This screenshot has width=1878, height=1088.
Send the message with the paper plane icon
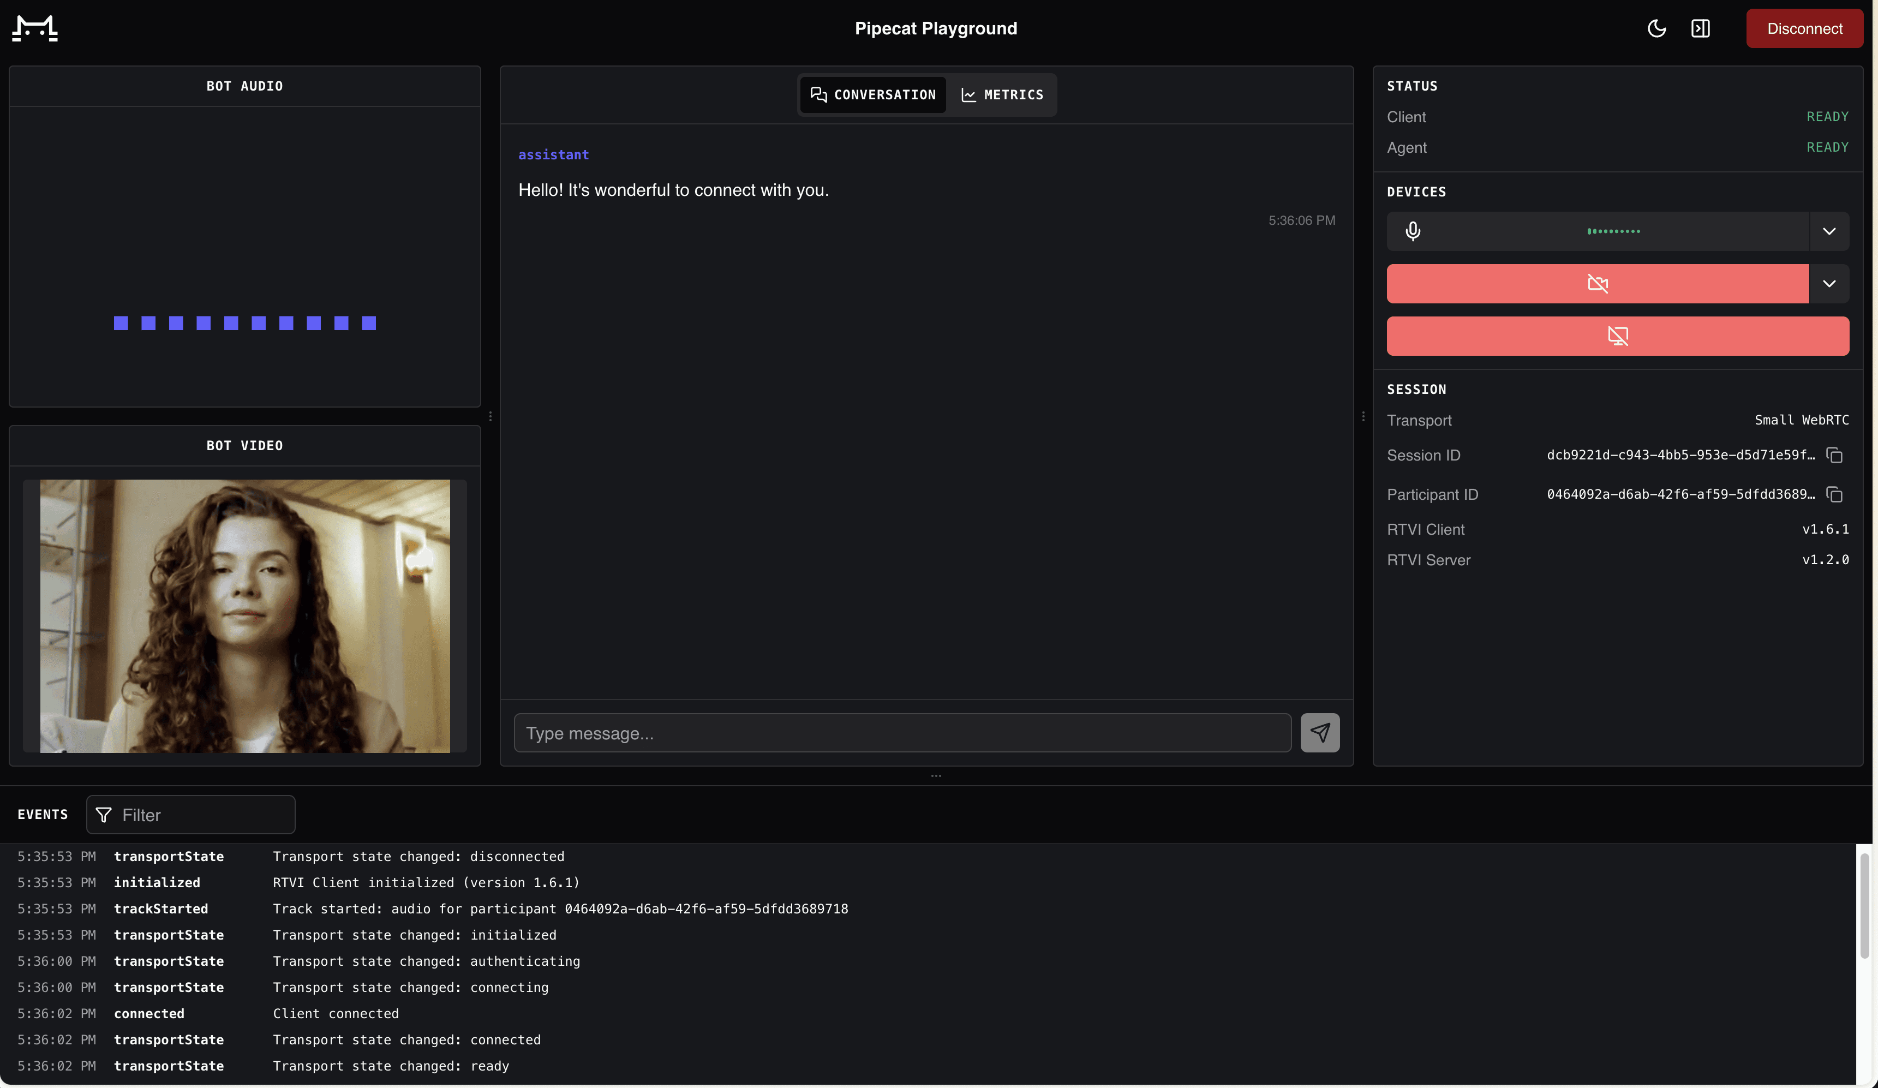click(x=1320, y=733)
